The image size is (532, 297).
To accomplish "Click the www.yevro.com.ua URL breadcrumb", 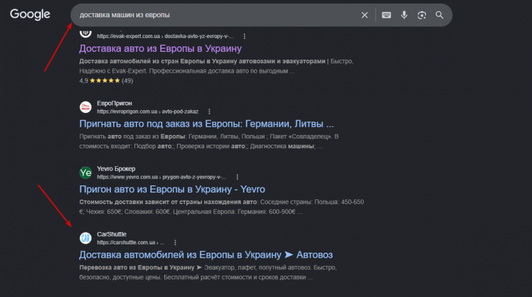I will pos(161,177).
